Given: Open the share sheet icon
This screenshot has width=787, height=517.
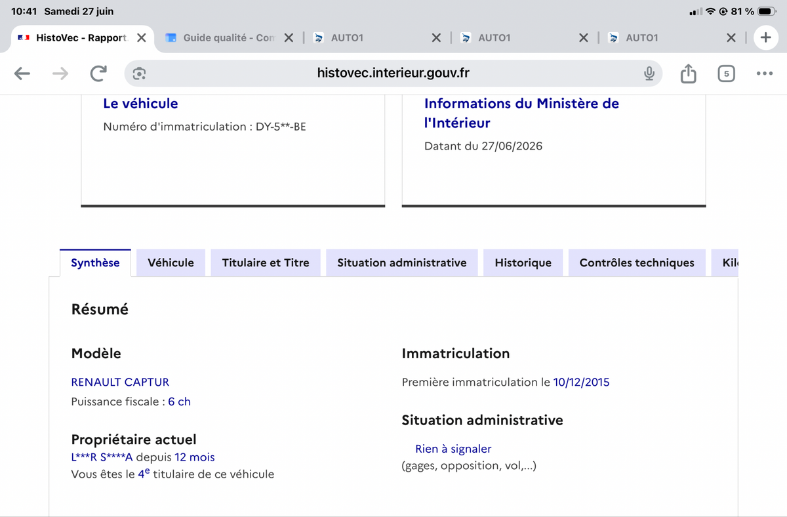Looking at the screenshot, I should [688, 73].
